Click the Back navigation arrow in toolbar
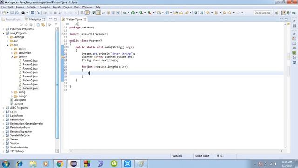 point(230,13)
